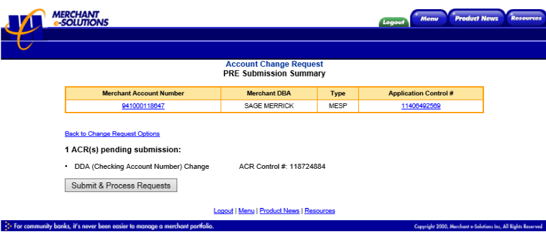Image resolution: width=546 pixels, height=241 pixels.
Task: Click the MESP type cell
Action: coord(338,106)
